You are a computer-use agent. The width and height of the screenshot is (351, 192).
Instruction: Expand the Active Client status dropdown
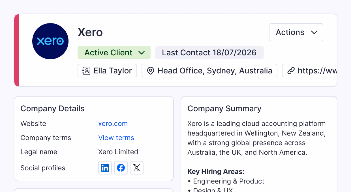(114, 53)
